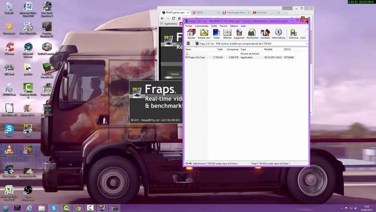The width and height of the screenshot is (376, 212).
Task: Open Internet Explorer from the taskbar
Action: click(x=29, y=208)
